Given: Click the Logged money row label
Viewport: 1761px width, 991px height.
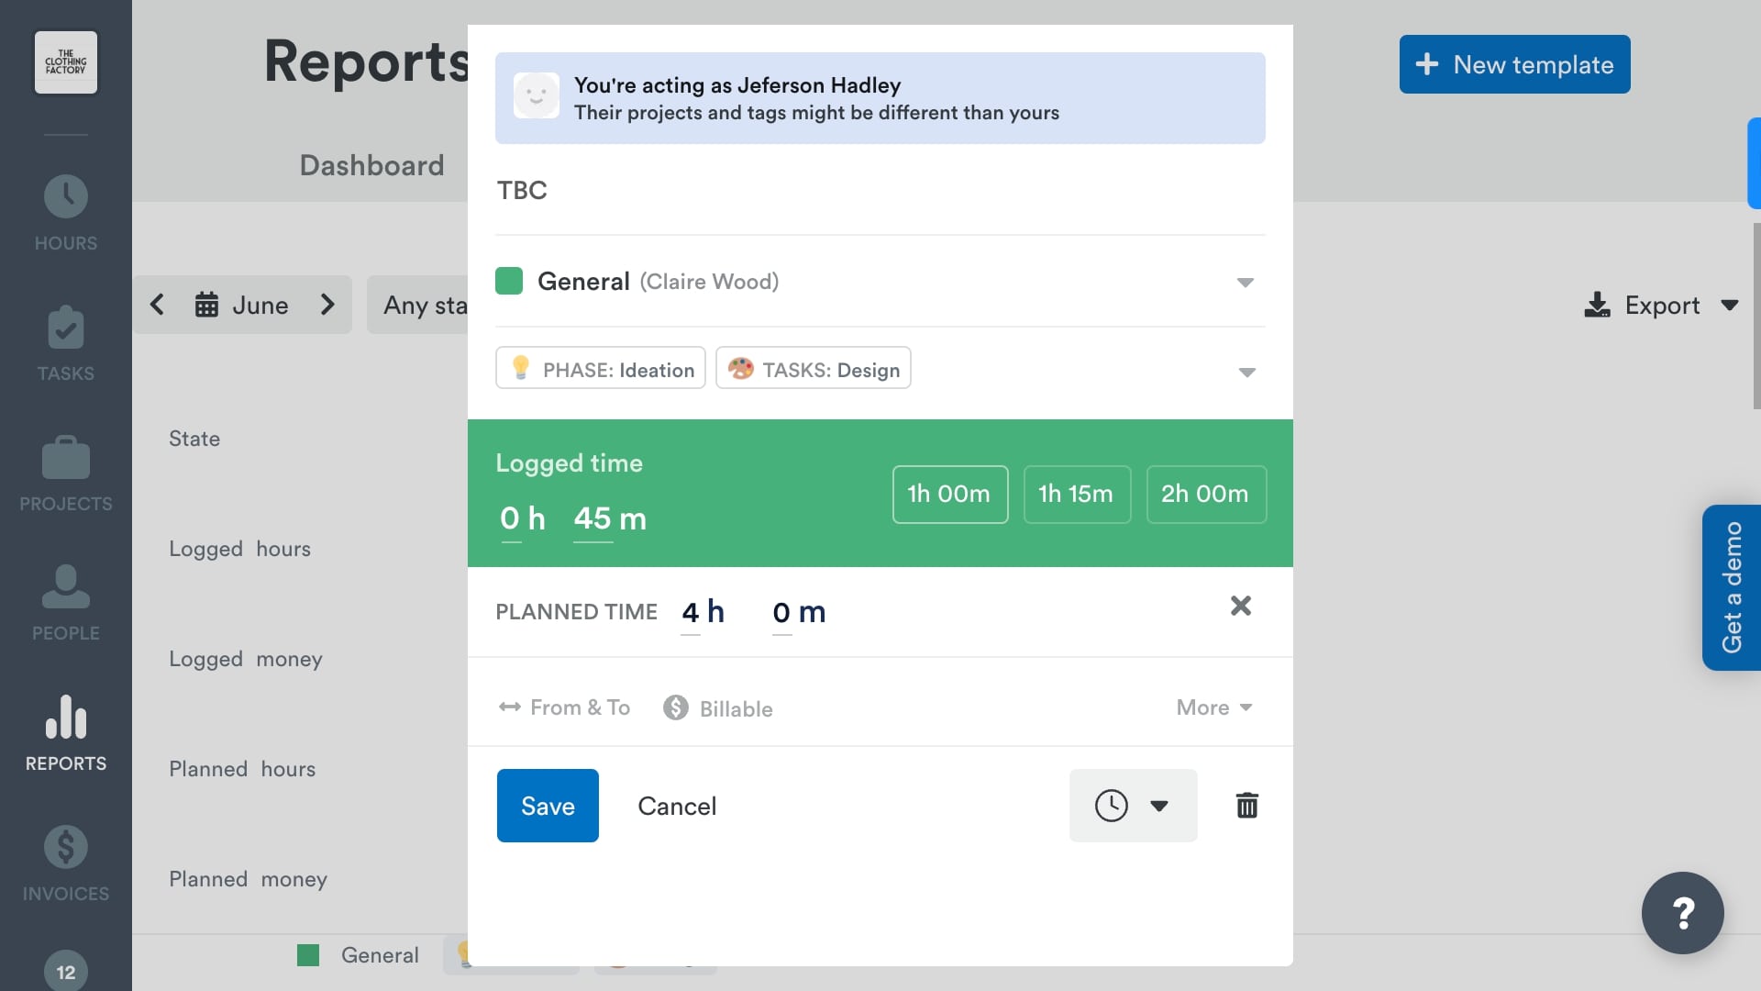Looking at the screenshot, I should coord(245,659).
